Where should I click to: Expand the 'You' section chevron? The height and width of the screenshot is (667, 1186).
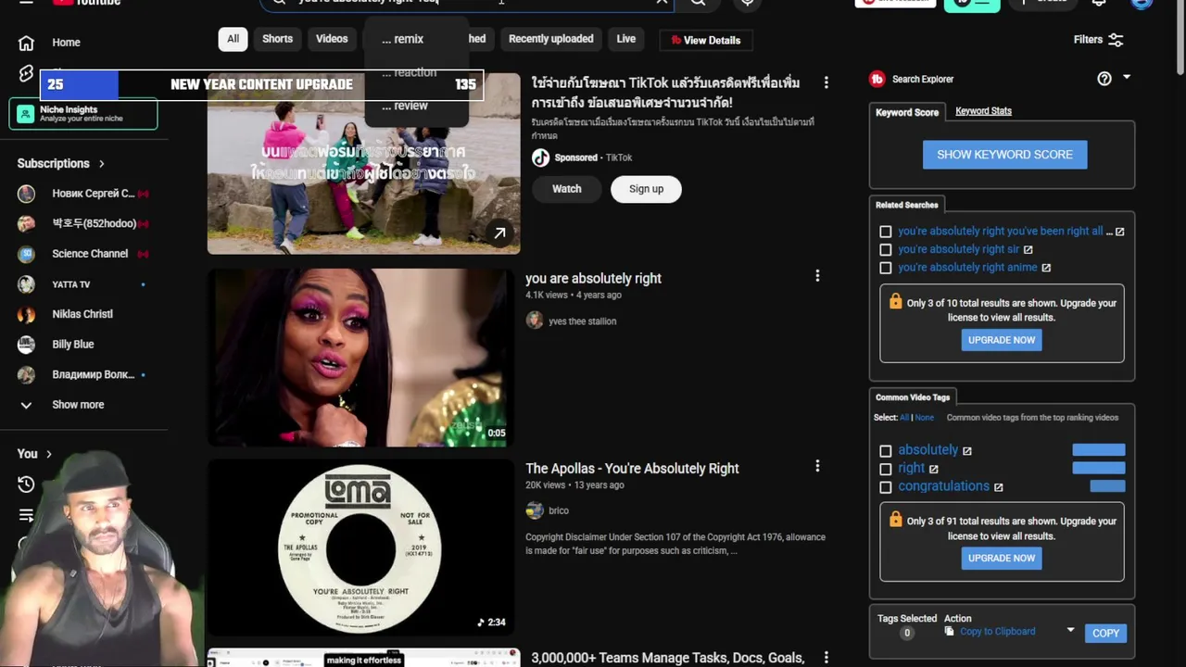point(49,454)
